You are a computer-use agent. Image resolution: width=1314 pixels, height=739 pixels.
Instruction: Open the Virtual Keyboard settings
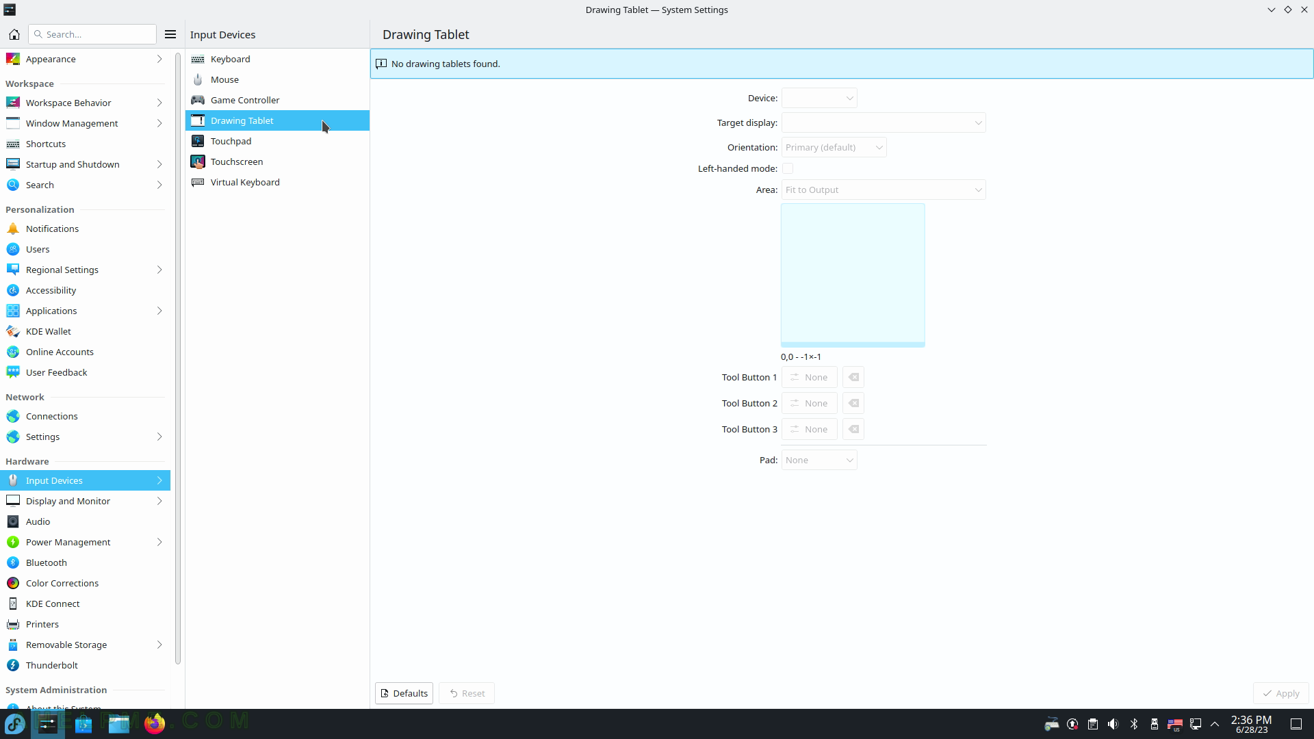point(277,182)
